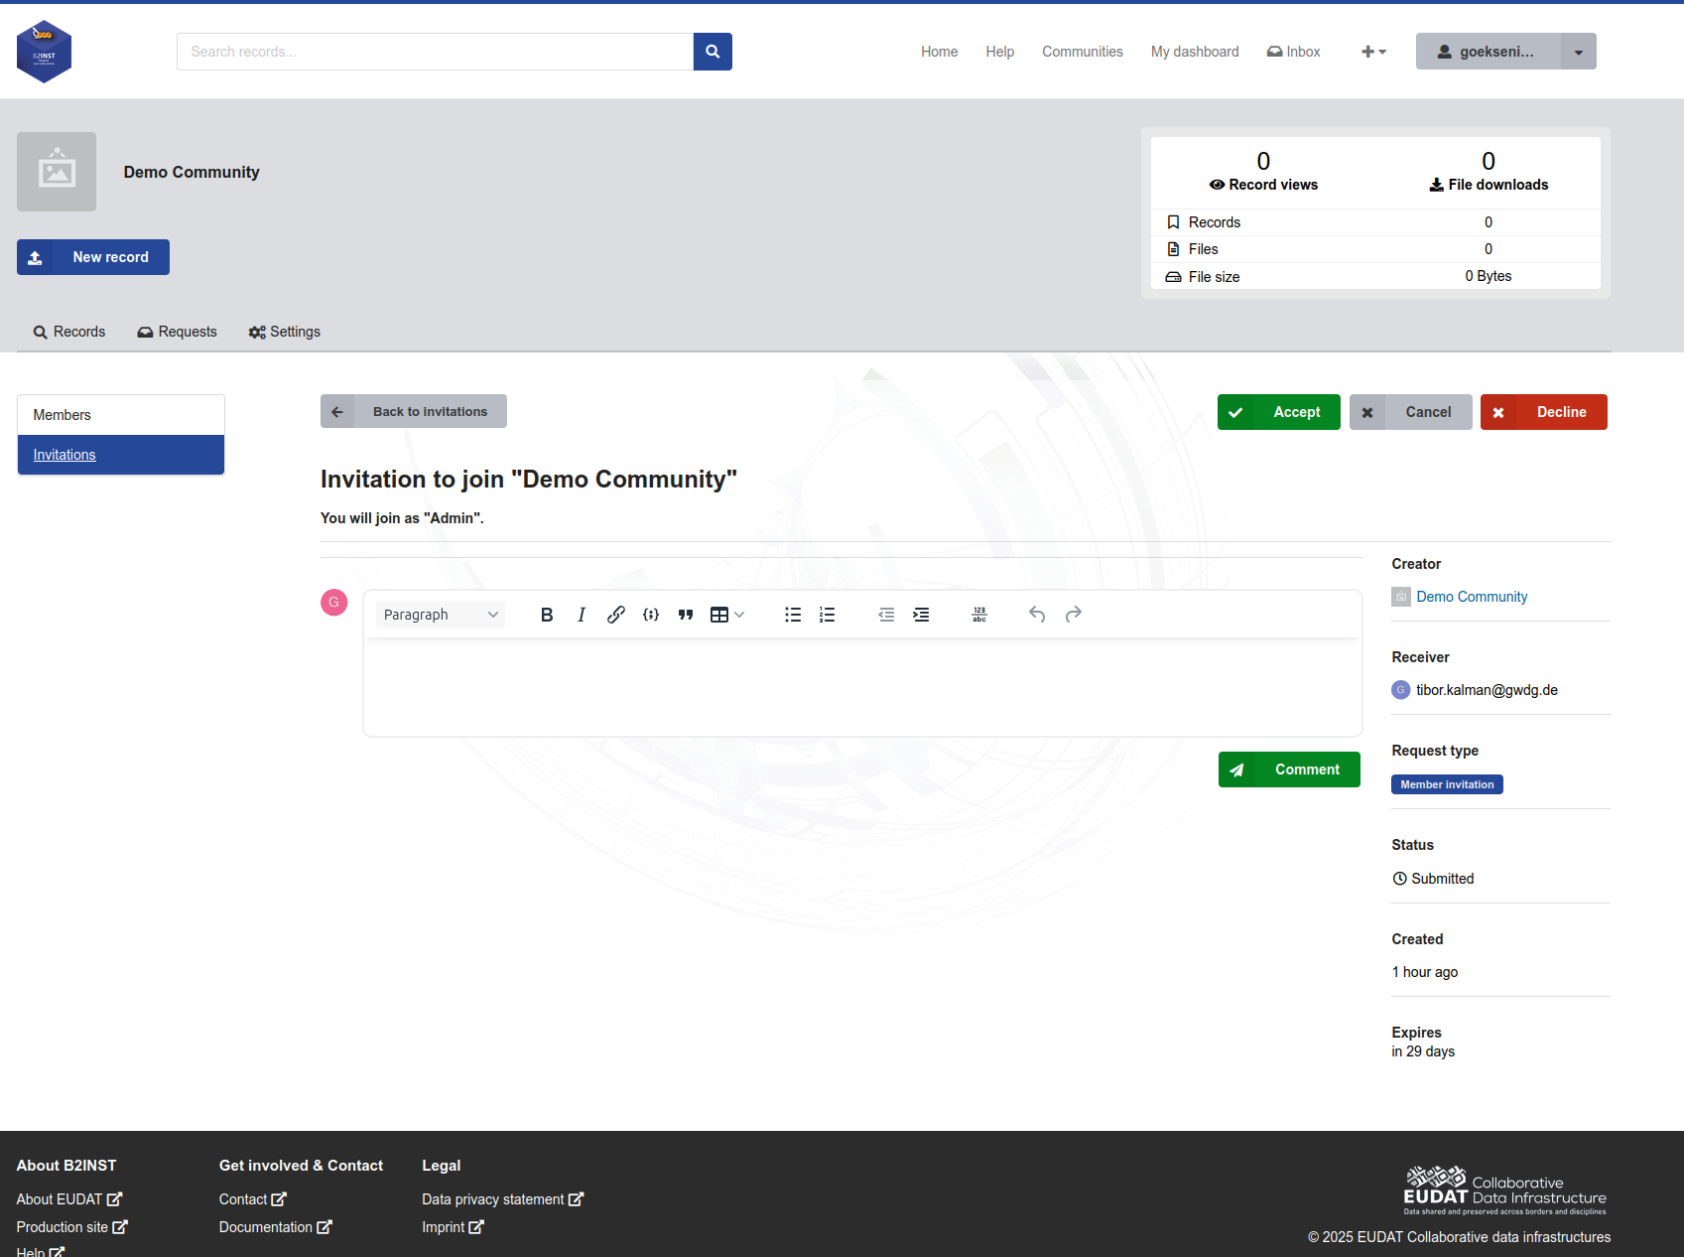
Task: Create a bulleted list
Action: click(x=793, y=615)
